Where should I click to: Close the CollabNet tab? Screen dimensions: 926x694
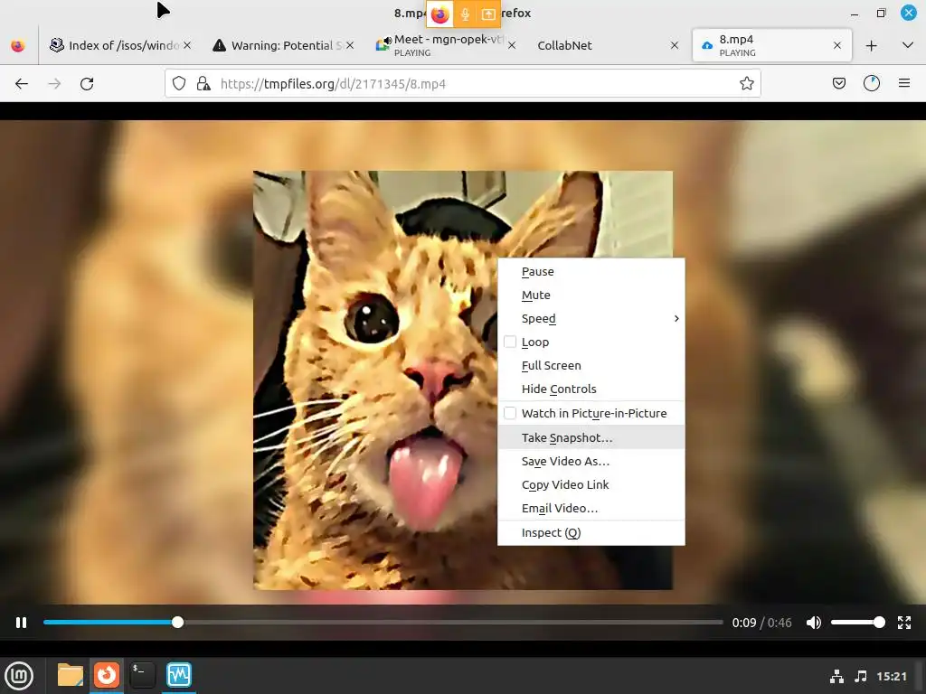point(675,45)
